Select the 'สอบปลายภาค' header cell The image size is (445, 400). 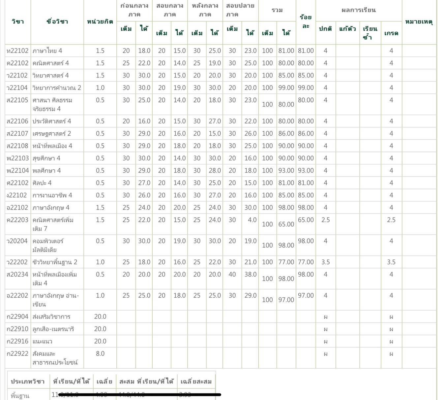[x=240, y=10]
